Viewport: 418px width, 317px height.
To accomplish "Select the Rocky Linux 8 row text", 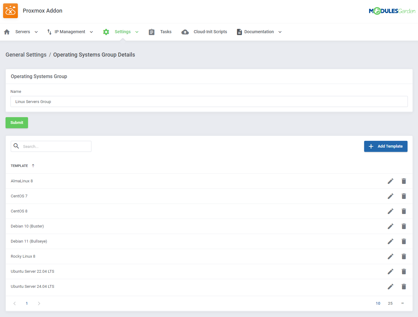I will pyautogui.click(x=23, y=256).
